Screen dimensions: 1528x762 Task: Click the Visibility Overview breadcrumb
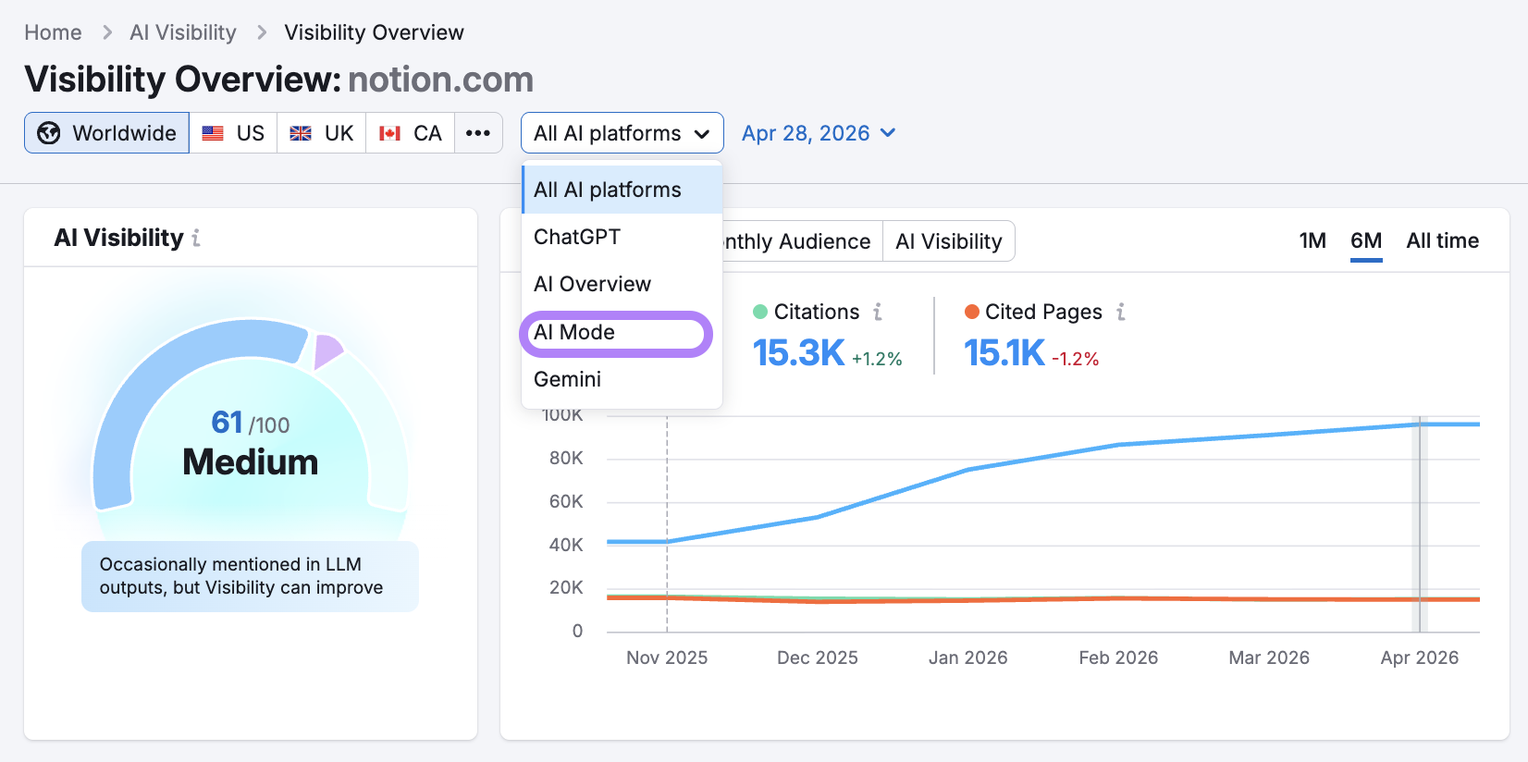point(374,32)
